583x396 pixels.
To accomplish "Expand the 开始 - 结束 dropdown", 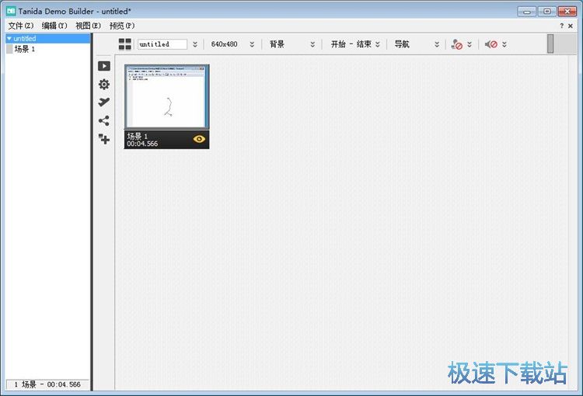I will pos(378,44).
